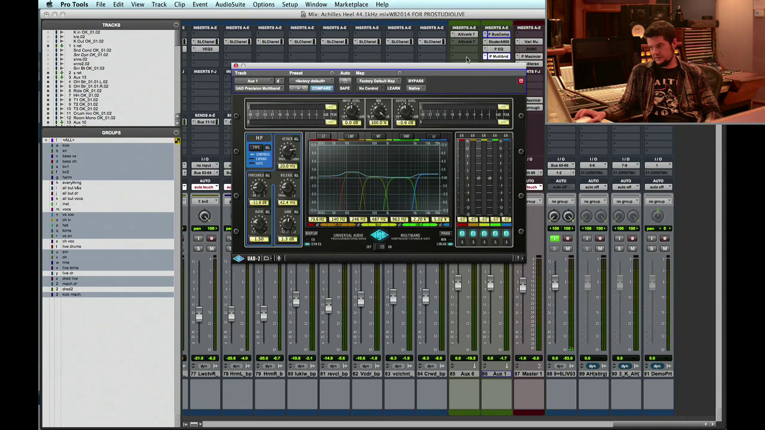Open Bus 65-66 input selector

561,165
